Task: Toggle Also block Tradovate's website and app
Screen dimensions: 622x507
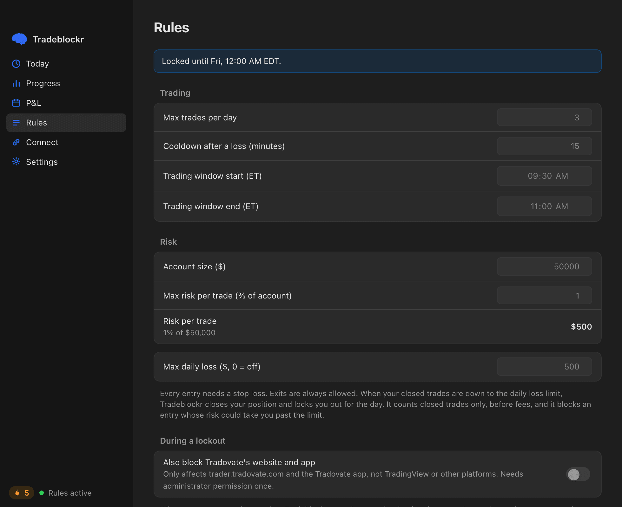Action: (578, 474)
